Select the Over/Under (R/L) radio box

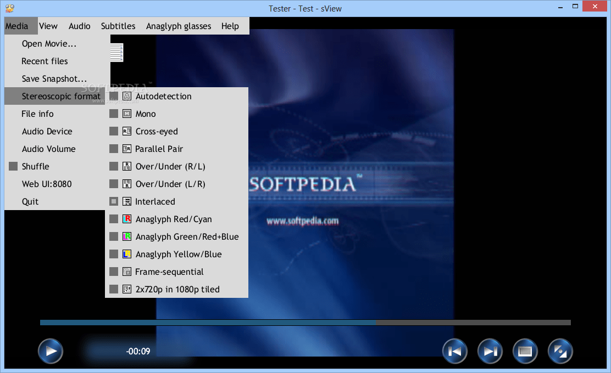[x=114, y=166]
